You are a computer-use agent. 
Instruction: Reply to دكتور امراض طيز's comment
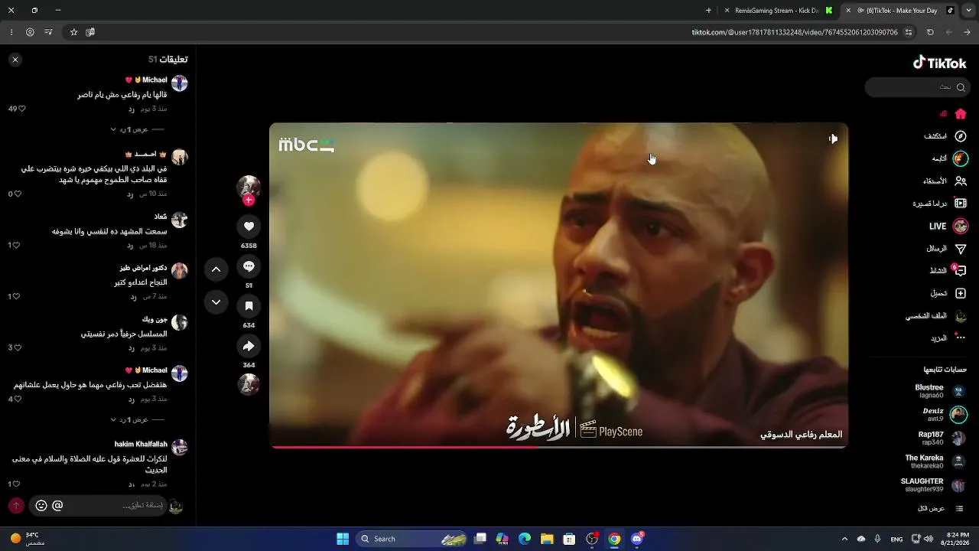coord(133,297)
